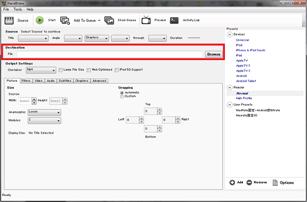Screen dimensions: 307x202
Task: Increase the Right crop value
Action: tap(178, 119)
